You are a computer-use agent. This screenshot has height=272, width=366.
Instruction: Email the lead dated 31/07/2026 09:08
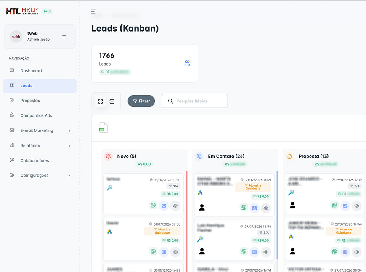[x=164, y=252]
